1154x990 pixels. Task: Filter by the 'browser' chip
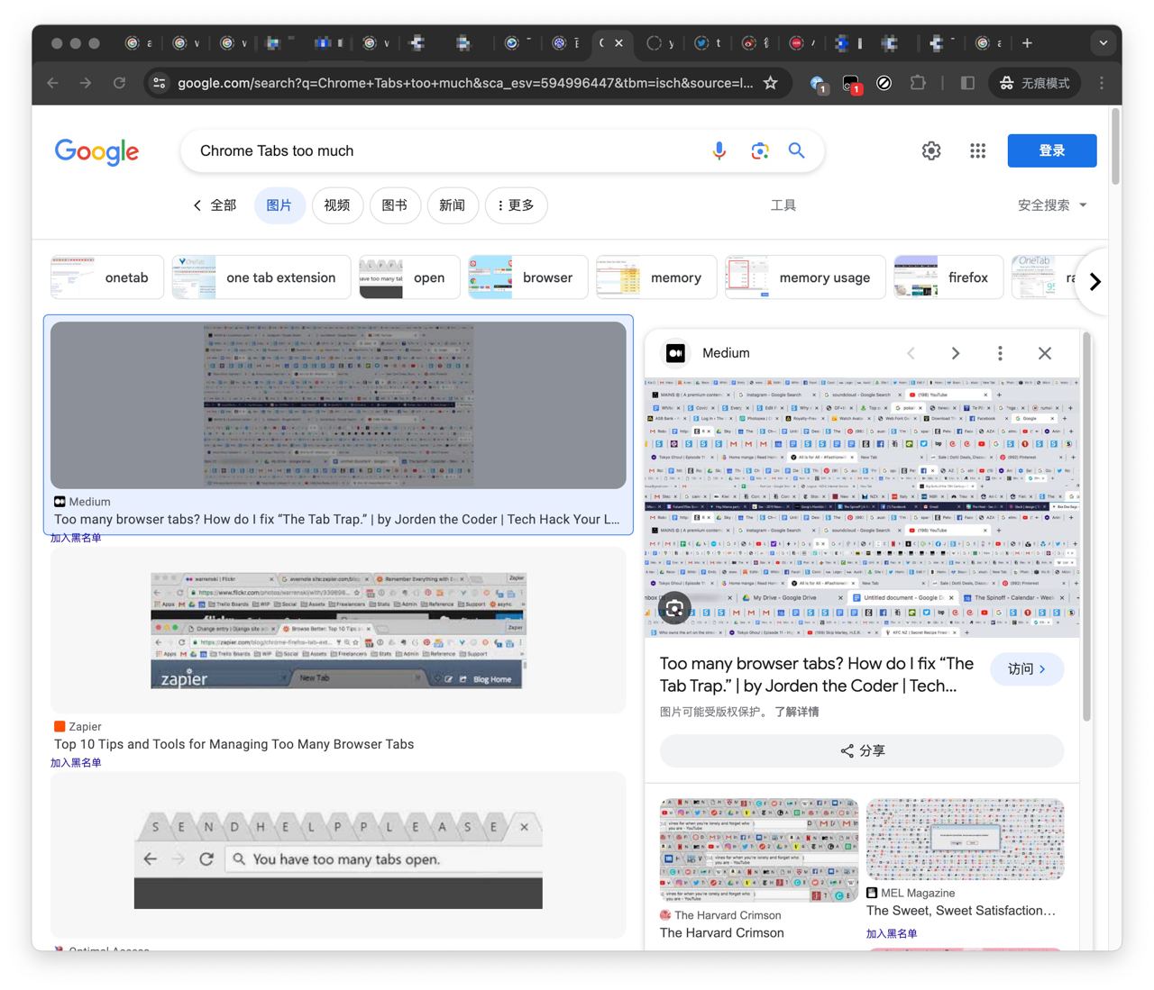point(528,277)
